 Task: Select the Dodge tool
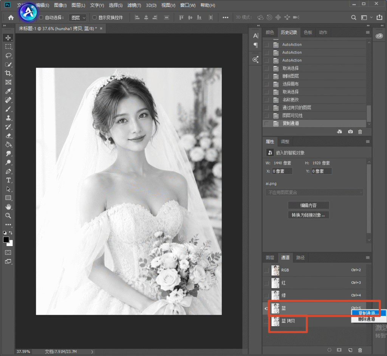pos(8,162)
